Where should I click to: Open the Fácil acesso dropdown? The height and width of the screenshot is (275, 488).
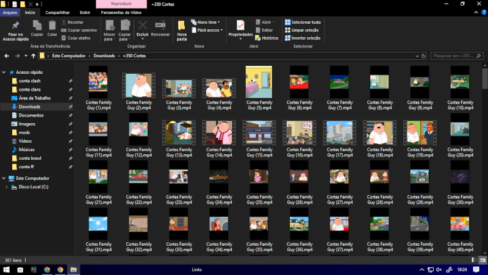(x=207, y=30)
